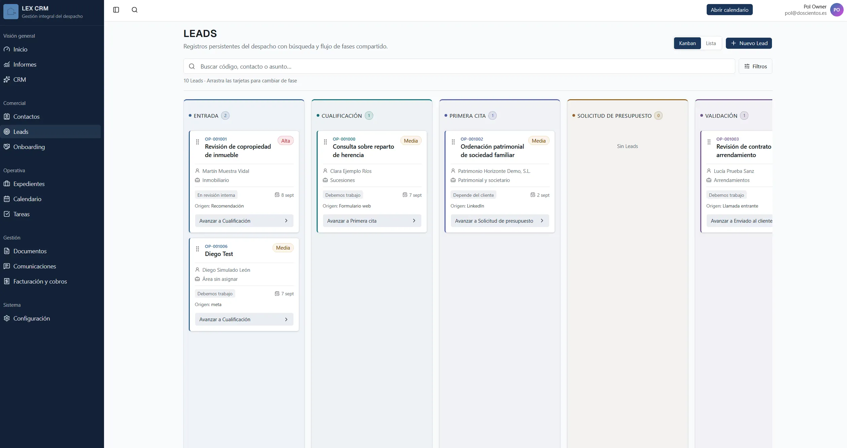Screen dimensions: 847x448
Task: Select the drag handle on Diego Test card
Action: [x=198, y=249]
